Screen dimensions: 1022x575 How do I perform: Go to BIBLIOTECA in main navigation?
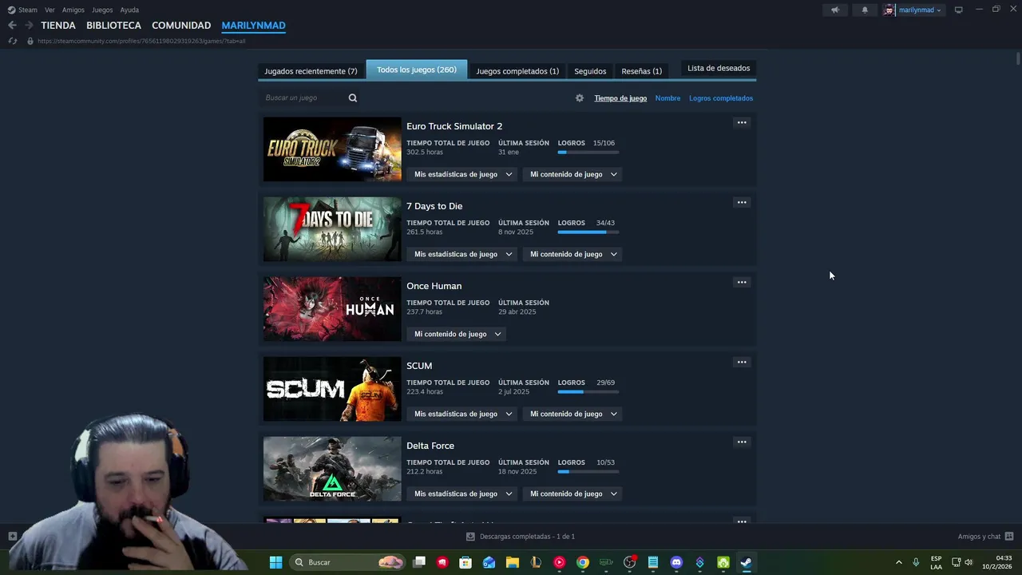[113, 26]
